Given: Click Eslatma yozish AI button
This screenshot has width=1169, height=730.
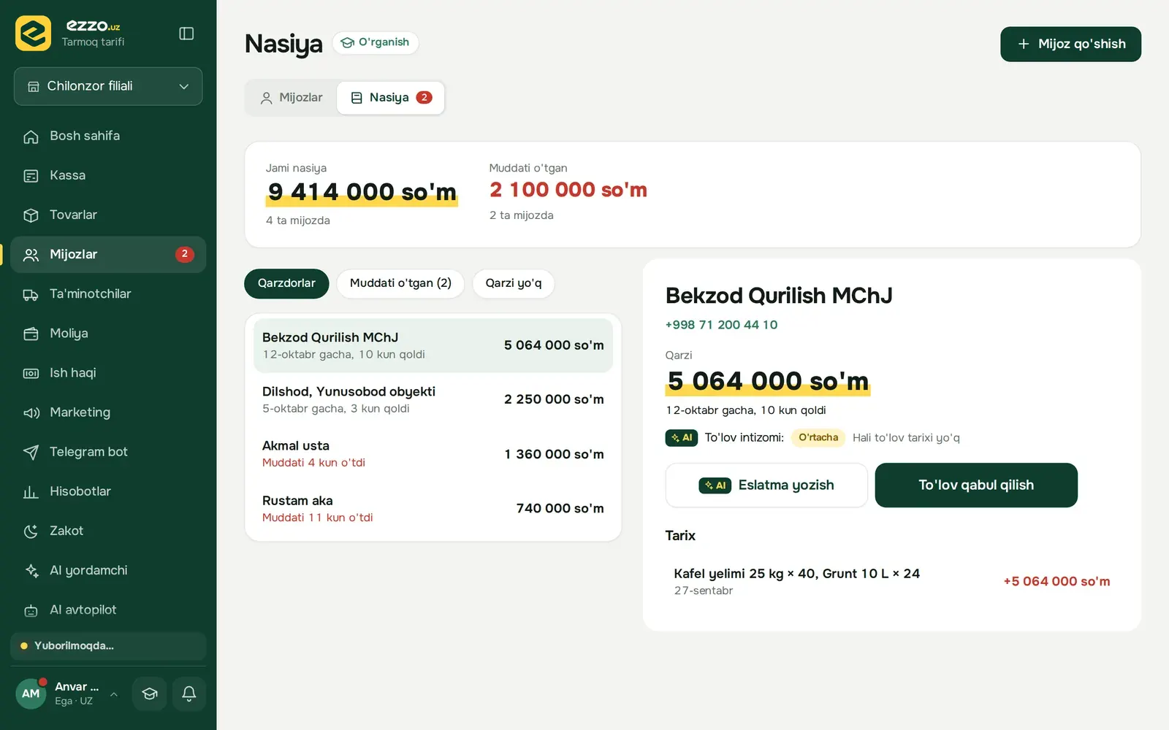Looking at the screenshot, I should tap(766, 485).
